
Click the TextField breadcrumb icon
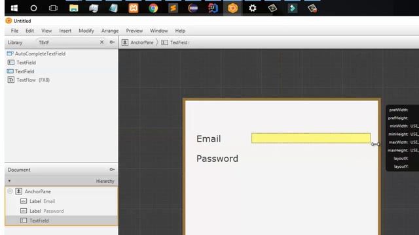164,42
